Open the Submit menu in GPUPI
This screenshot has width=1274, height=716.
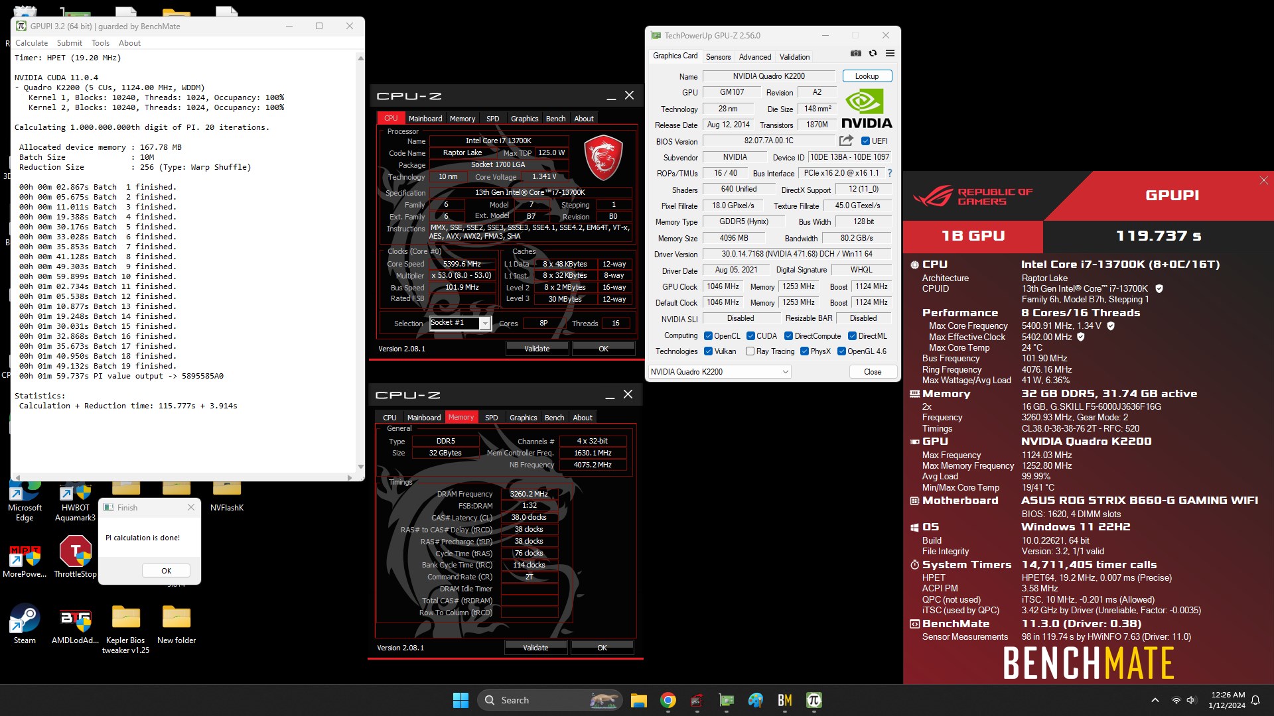[x=69, y=43]
